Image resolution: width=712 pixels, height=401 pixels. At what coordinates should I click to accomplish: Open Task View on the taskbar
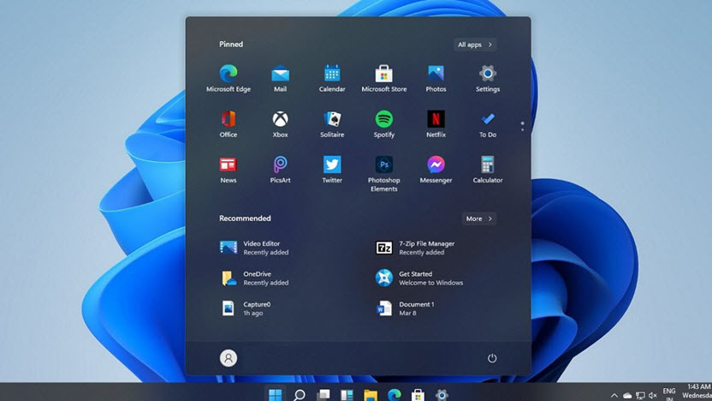323,395
